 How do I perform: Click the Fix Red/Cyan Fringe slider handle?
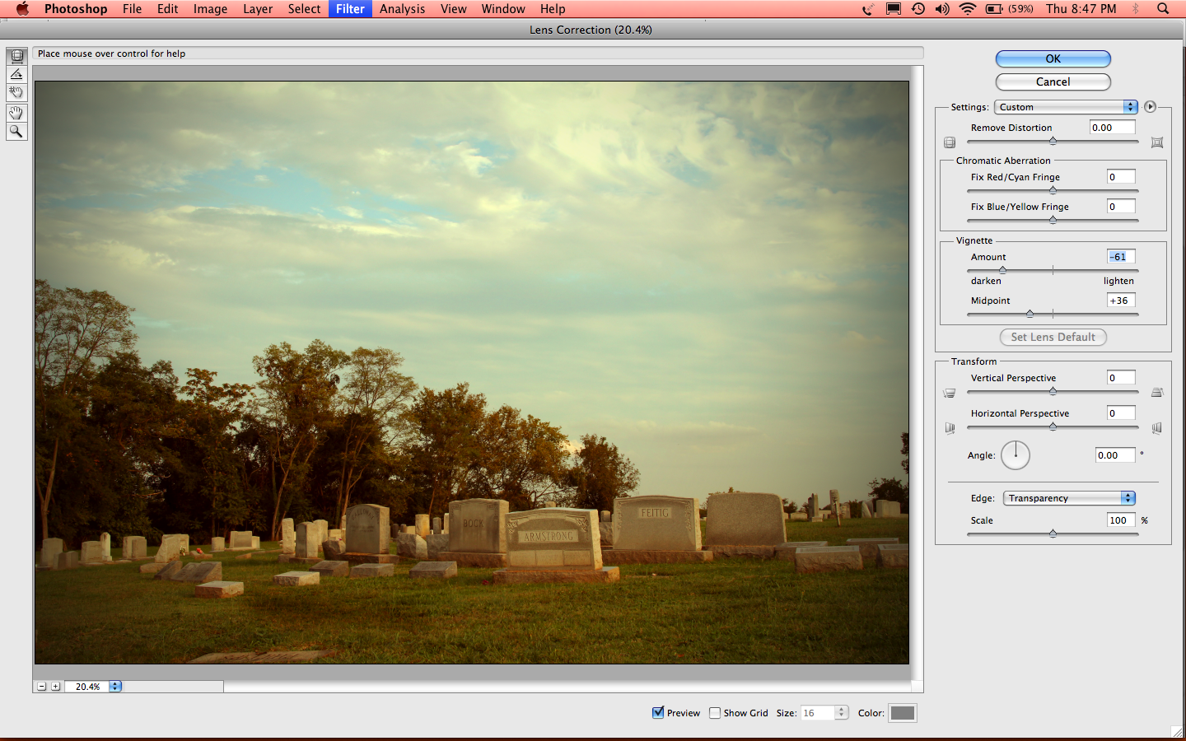coord(1053,190)
